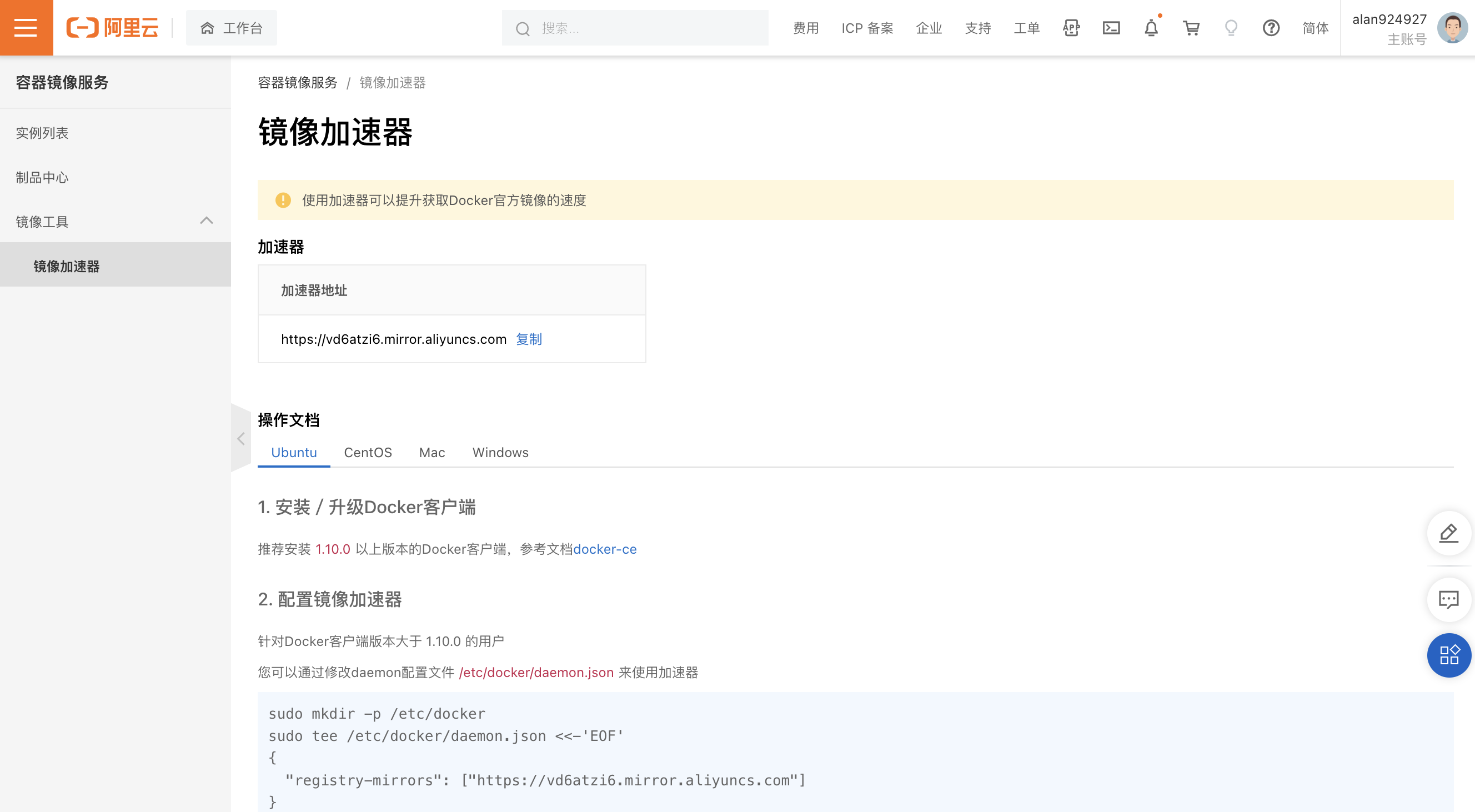Collapse sidebar with arrow handle
The height and width of the screenshot is (812, 1475).
tap(241, 439)
